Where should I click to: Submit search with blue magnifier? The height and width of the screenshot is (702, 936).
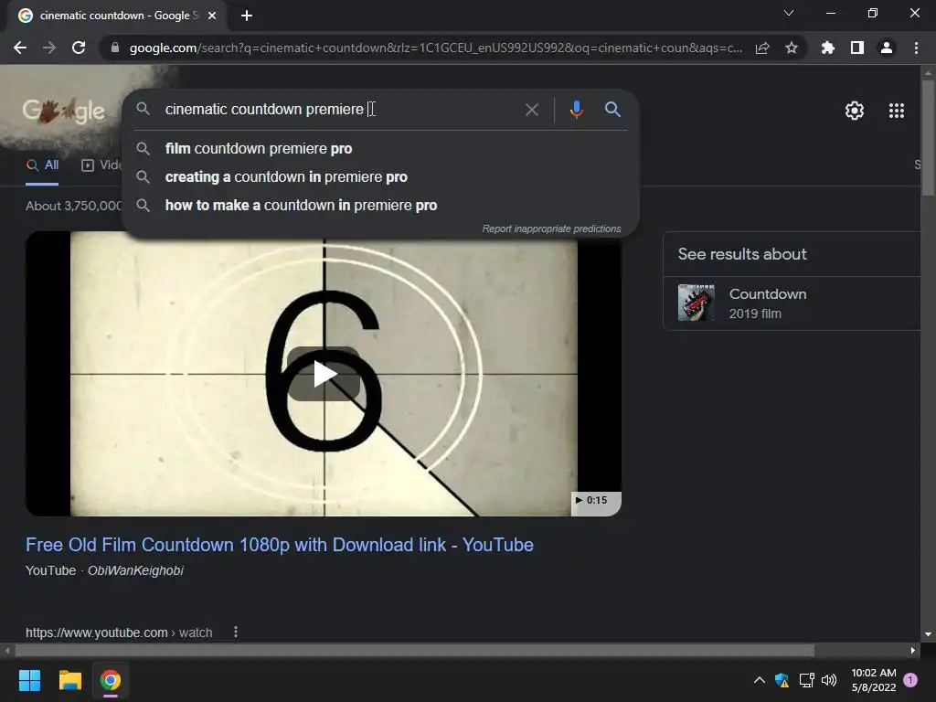[x=612, y=110]
